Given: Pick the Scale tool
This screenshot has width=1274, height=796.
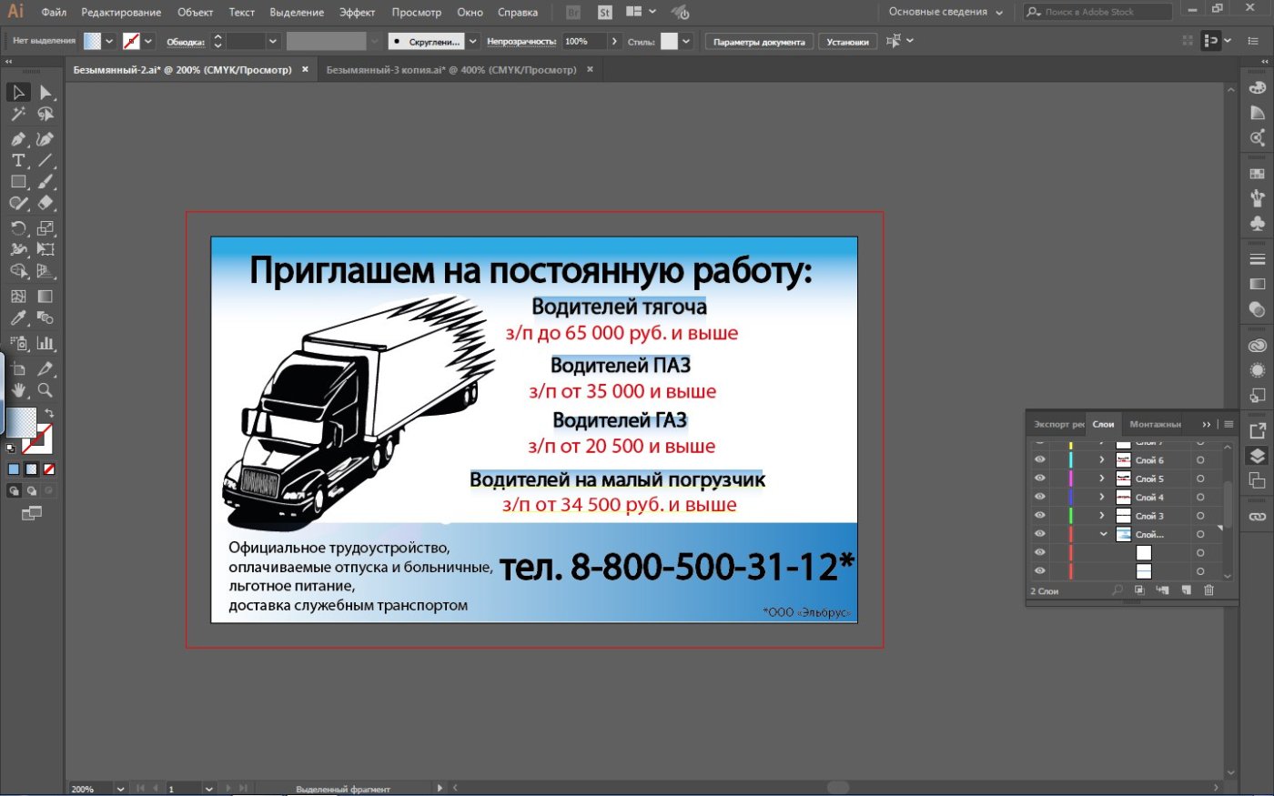Looking at the screenshot, I should [45, 228].
